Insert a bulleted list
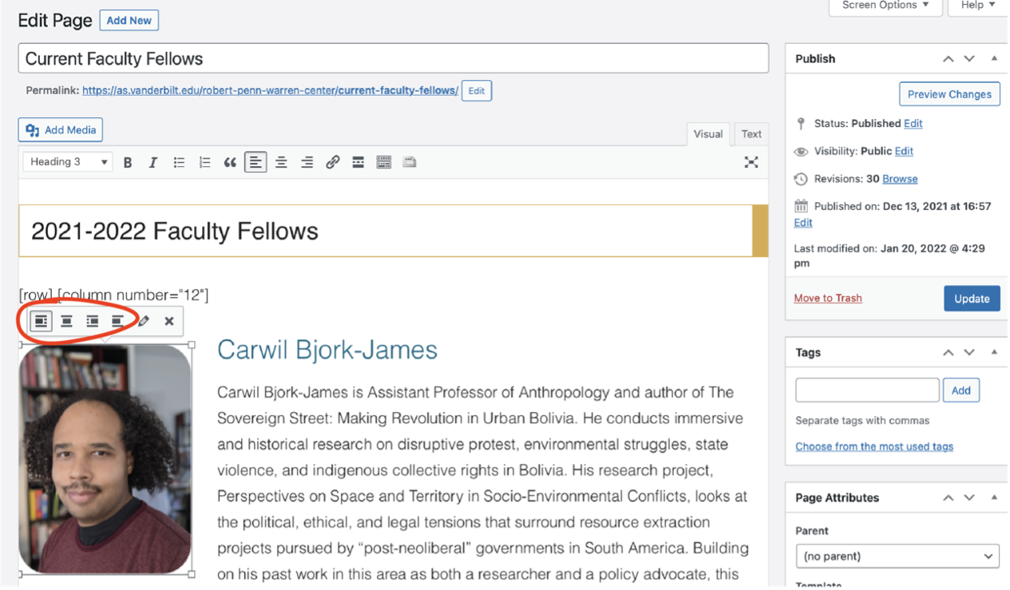1010x590 pixels. point(179,162)
